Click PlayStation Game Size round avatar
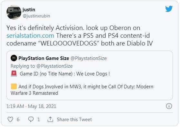Viewport: 180px width, 127px height. [14, 58]
